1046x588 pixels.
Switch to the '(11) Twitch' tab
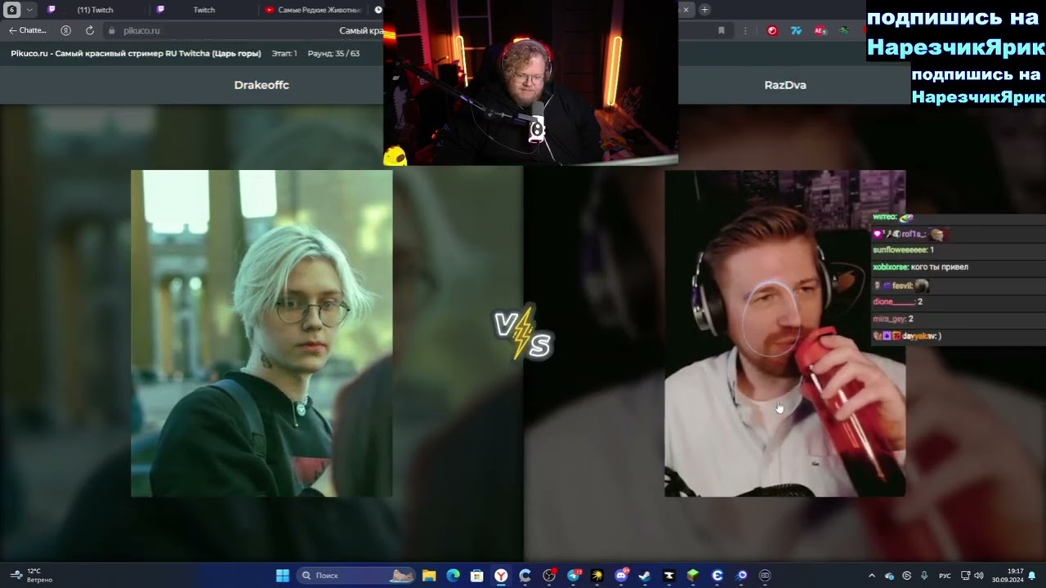[96, 10]
